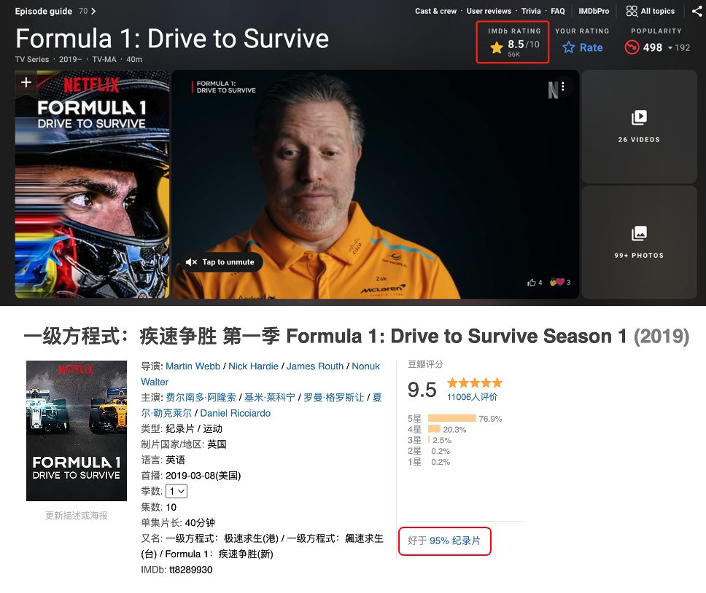Viewport: 706px width, 593px height.
Task: Go to Cast & crew section
Action: point(435,11)
